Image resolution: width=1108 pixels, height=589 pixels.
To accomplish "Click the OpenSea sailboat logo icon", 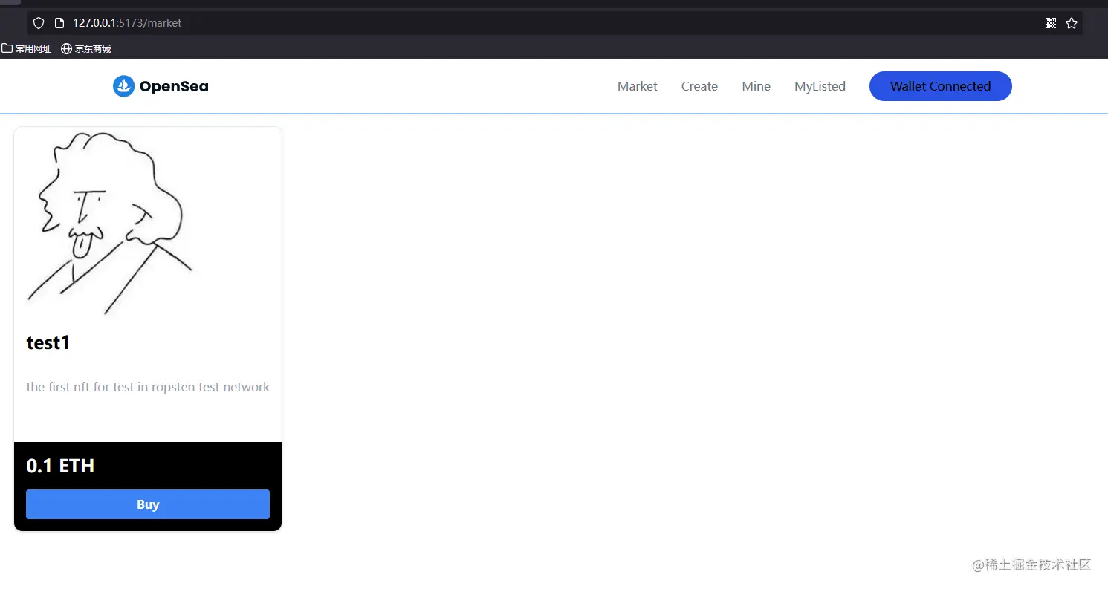I will click(x=123, y=86).
